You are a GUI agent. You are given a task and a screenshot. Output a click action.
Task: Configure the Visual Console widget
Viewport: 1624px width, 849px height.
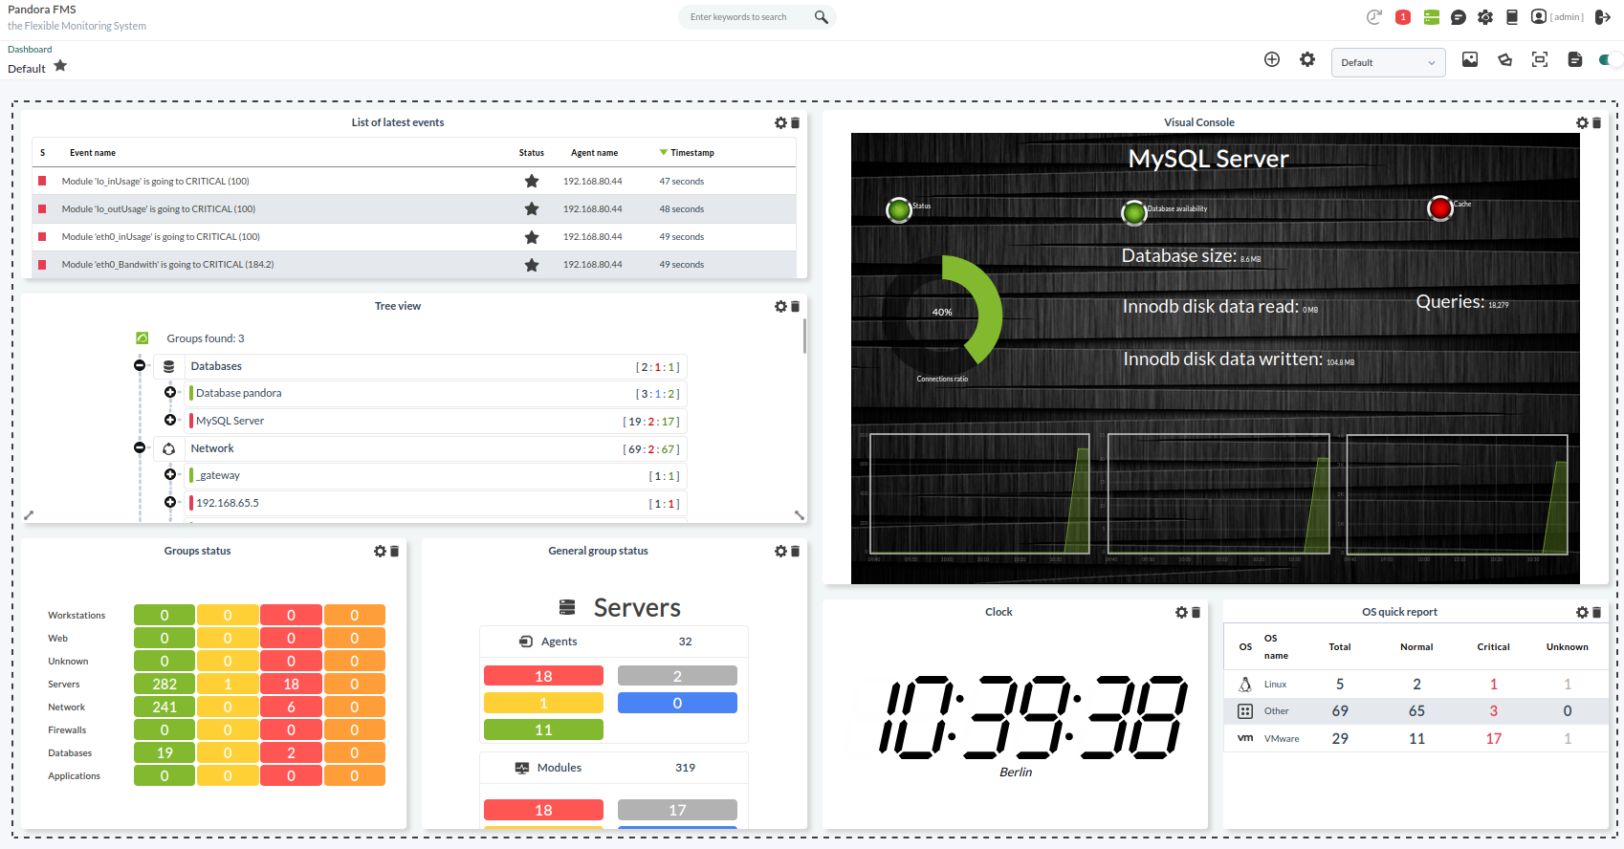pos(1582,122)
